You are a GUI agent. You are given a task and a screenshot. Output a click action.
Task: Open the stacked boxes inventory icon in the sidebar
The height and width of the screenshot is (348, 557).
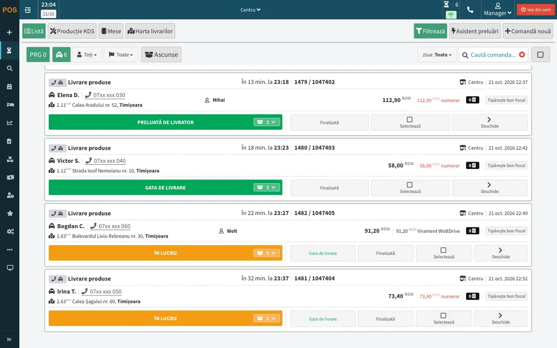point(9,159)
